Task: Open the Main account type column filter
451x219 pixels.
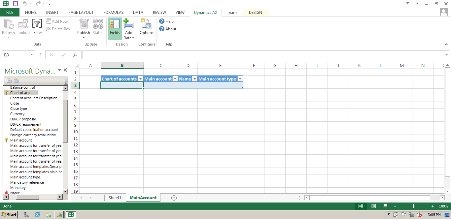Action: (240, 79)
